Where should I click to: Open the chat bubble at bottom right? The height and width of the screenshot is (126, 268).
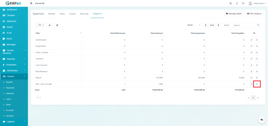(x=261, y=120)
